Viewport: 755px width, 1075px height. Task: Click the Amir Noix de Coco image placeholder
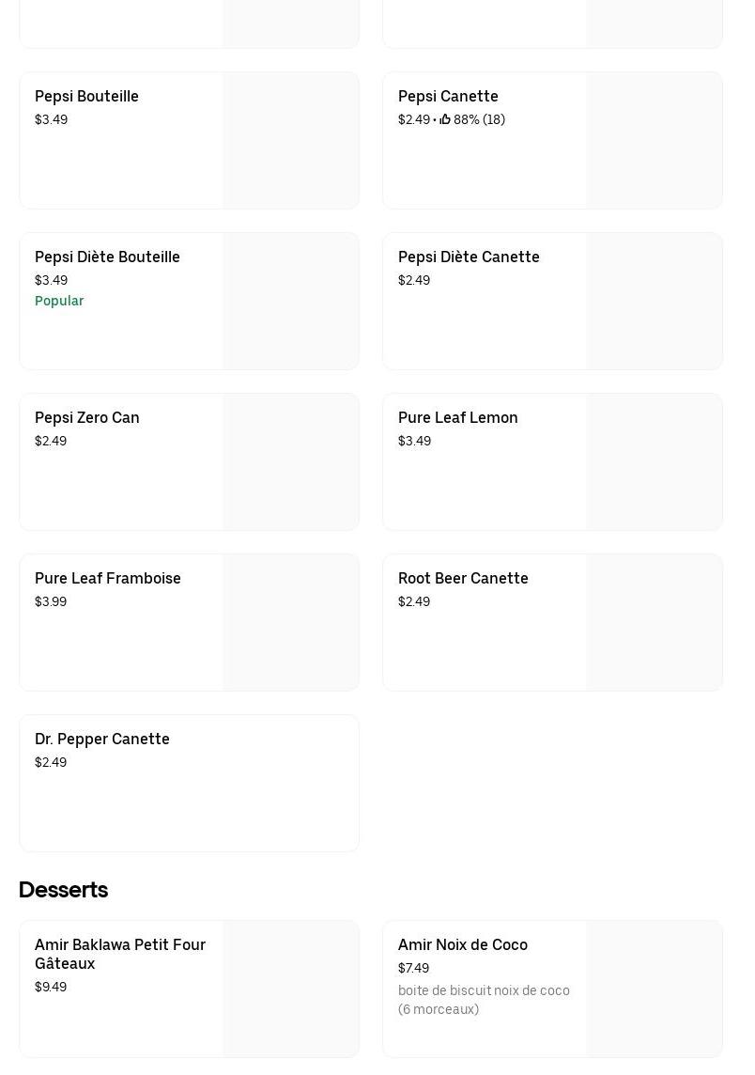click(x=654, y=989)
